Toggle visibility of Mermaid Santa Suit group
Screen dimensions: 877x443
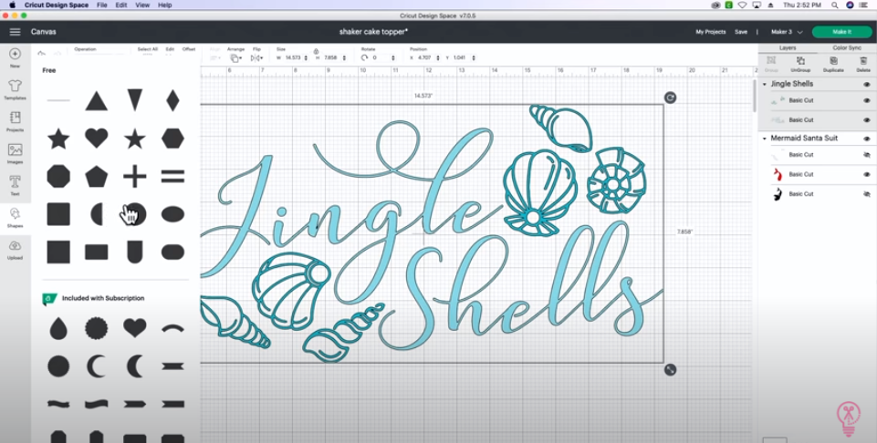point(867,139)
